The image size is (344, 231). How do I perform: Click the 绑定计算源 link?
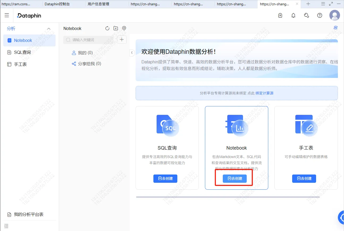(x=265, y=93)
